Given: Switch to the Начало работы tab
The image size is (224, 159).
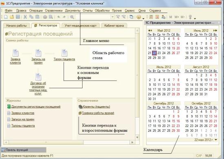Looking at the screenshot, I should tap(16, 26).
